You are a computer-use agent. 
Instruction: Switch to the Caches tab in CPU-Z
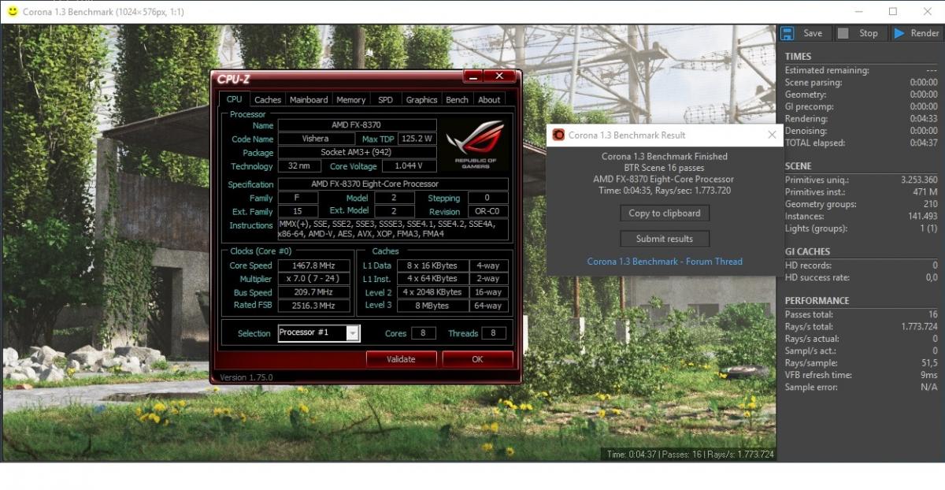268,100
